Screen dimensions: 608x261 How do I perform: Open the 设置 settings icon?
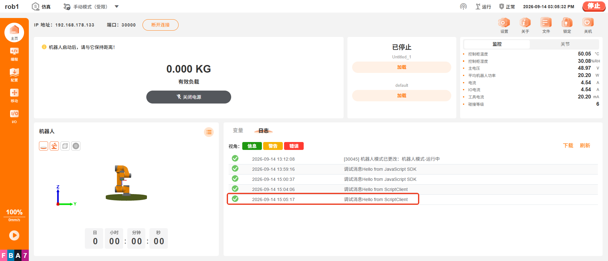[x=504, y=25]
